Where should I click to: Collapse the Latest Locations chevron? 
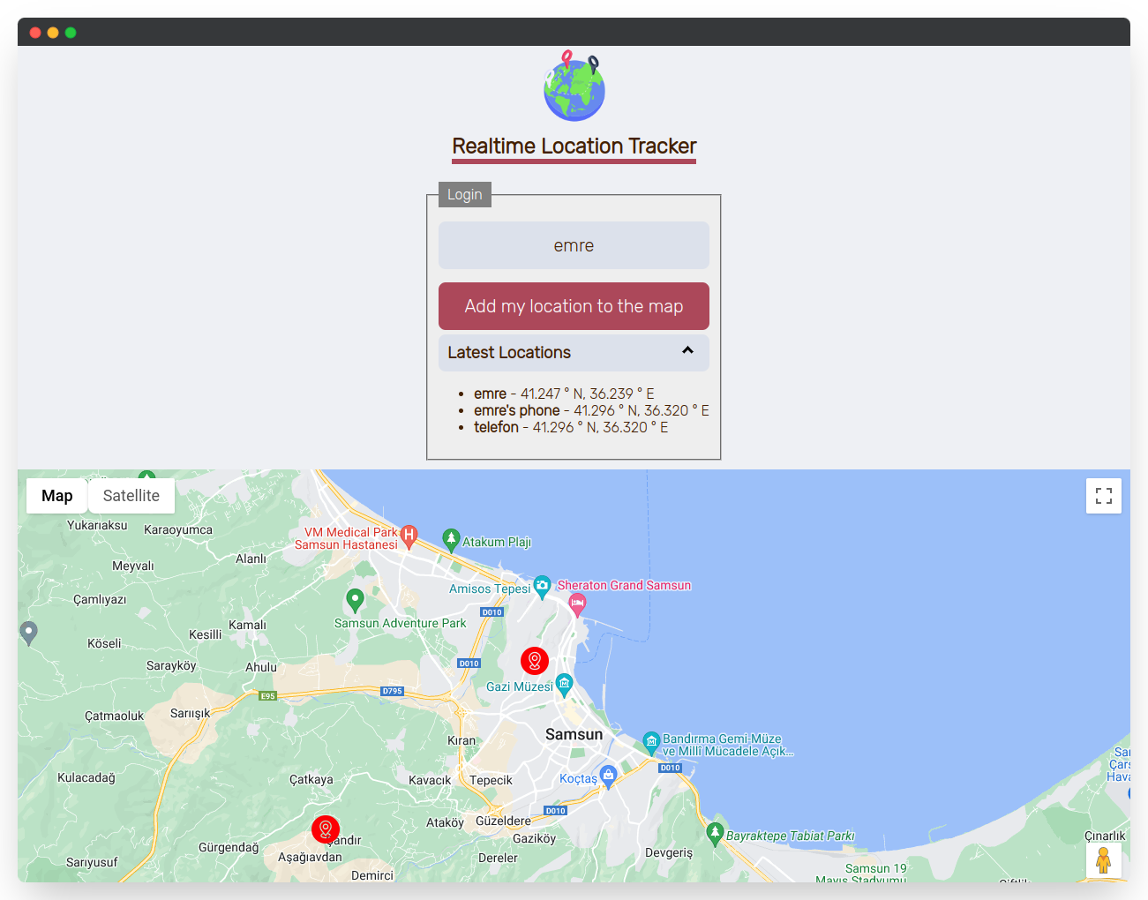[x=687, y=351]
